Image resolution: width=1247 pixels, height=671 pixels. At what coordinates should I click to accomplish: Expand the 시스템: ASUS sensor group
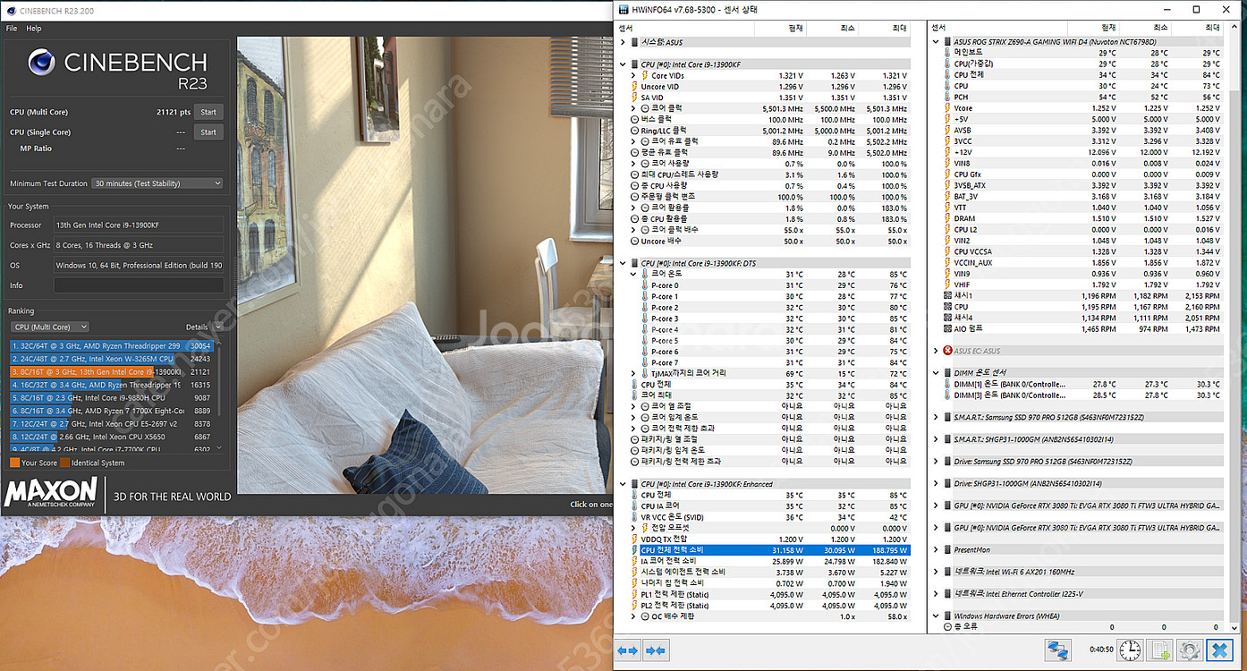[x=623, y=42]
